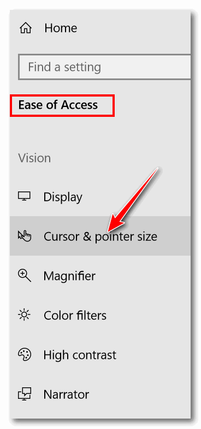Open Color filters settings text
The width and height of the screenshot is (201, 429).
[x=75, y=315]
